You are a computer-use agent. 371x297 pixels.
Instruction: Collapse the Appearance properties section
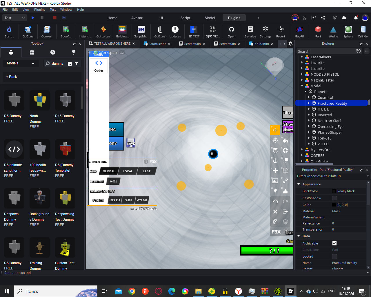point(299,184)
